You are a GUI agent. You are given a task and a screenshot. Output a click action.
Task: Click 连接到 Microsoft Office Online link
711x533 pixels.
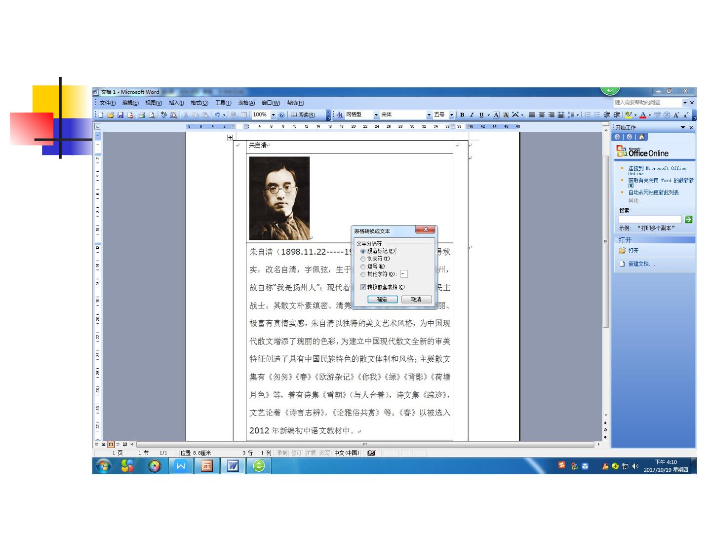pos(657,171)
